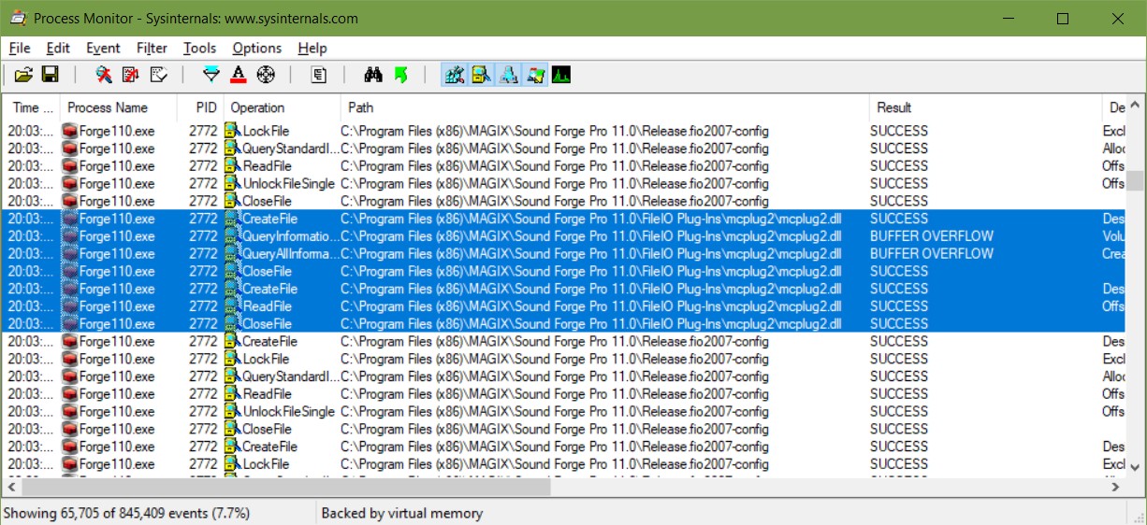The width and height of the screenshot is (1147, 525).
Task: Open the File menu
Action: point(20,48)
